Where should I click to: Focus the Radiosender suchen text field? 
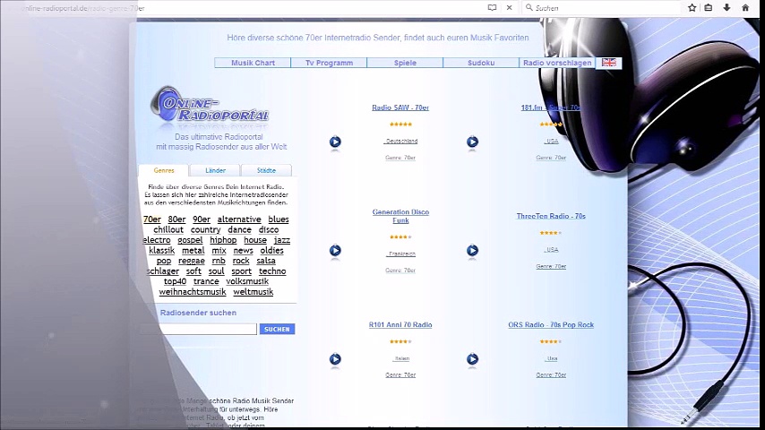point(199,329)
